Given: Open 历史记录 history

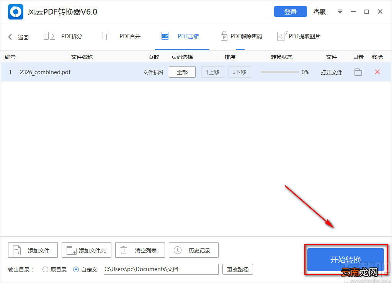Looking at the screenshot, I should [x=194, y=250].
